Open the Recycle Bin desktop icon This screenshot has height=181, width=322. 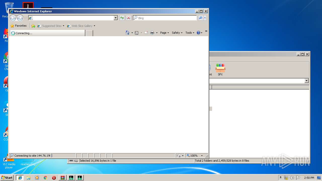pos(9,10)
